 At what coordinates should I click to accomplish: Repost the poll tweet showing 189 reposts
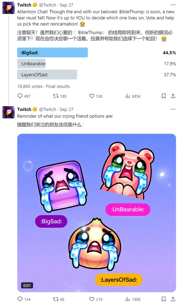[60, 96]
